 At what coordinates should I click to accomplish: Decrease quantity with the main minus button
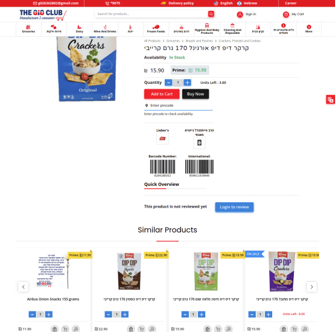(168, 83)
